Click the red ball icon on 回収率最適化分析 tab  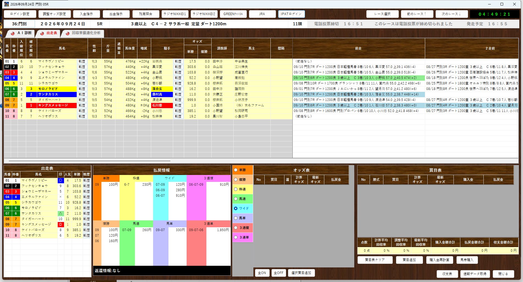67,33
